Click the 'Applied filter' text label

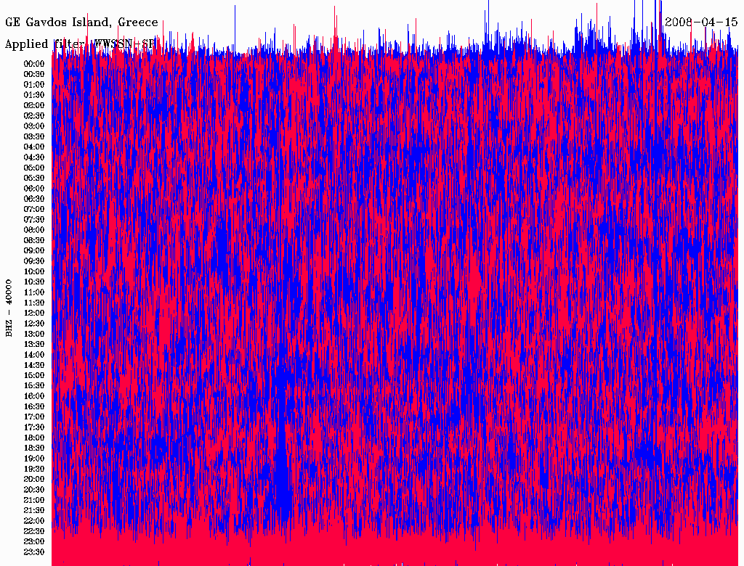44,44
